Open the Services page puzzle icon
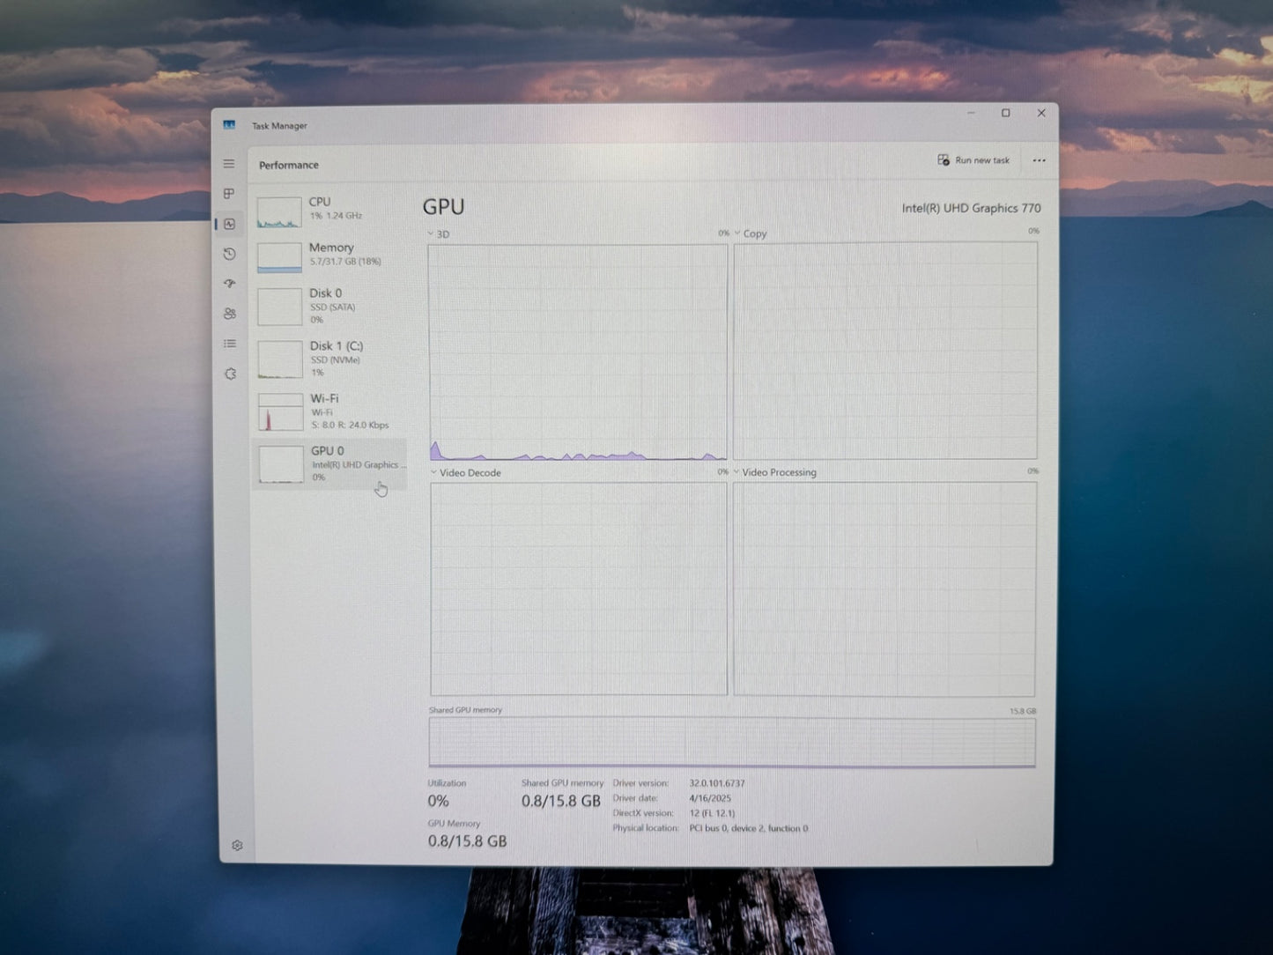The height and width of the screenshot is (955, 1273). (231, 374)
